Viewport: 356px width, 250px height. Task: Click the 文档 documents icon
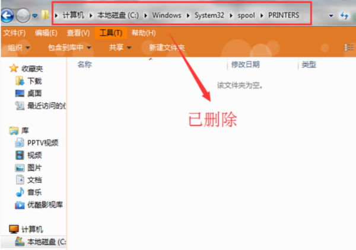coord(20,180)
